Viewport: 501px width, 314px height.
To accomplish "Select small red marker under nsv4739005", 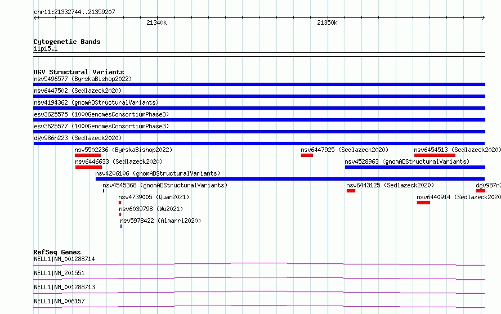I will click(x=120, y=203).
